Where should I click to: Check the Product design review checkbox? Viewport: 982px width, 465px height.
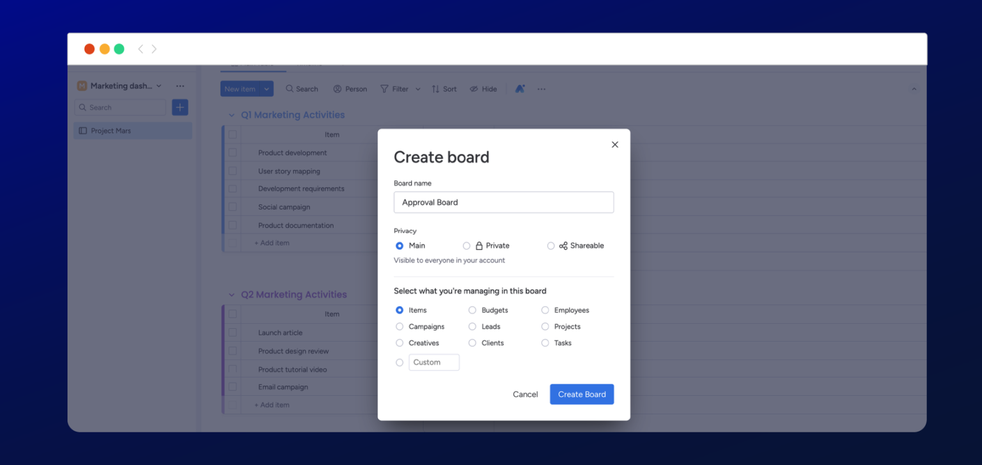point(233,351)
